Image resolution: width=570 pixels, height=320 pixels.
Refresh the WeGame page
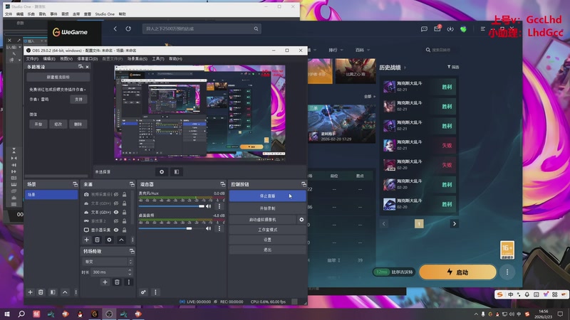click(128, 28)
